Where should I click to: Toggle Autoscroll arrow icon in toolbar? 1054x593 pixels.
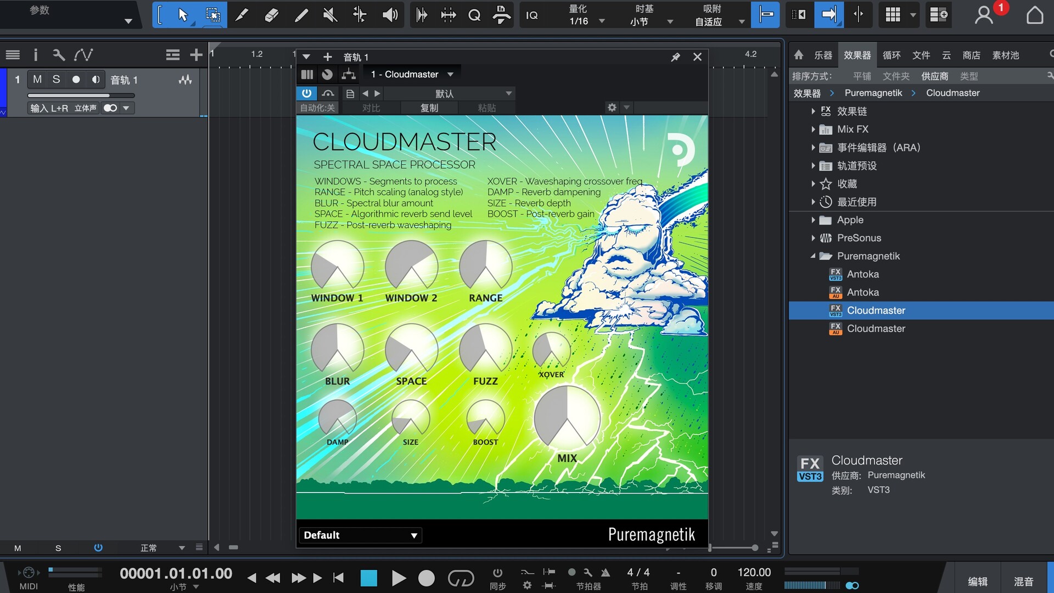click(829, 15)
